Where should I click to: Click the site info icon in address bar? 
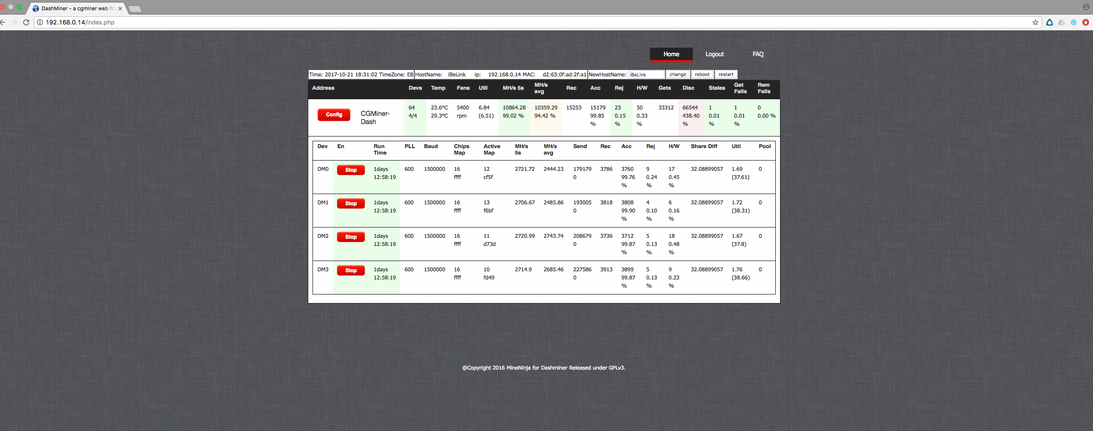click(40, 22)
